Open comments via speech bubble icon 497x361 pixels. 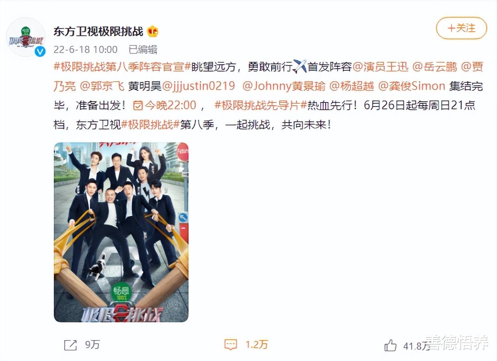pyautogui.click(x=230, y=345)
